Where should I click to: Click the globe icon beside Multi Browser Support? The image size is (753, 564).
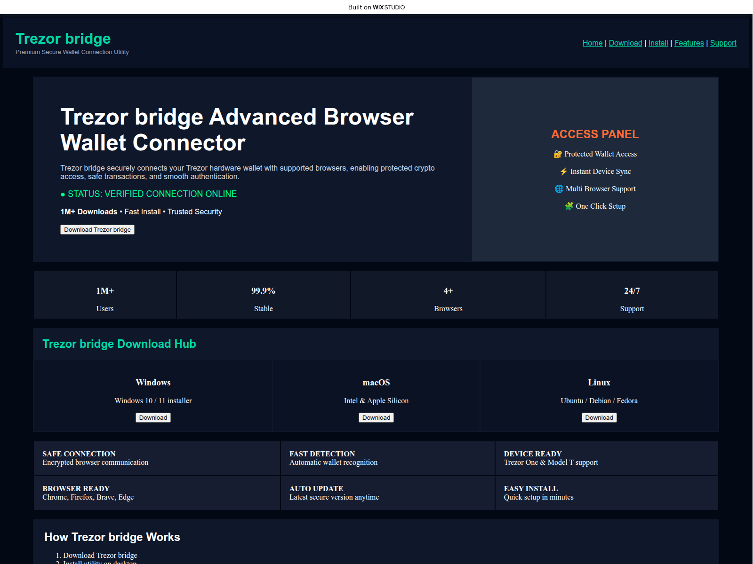559,189
